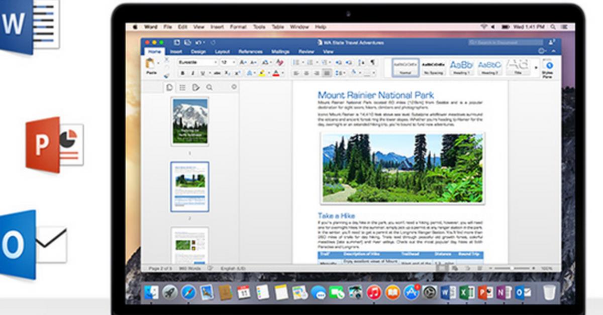
Task: Apply the Normal style
Action: coord(405,68)
